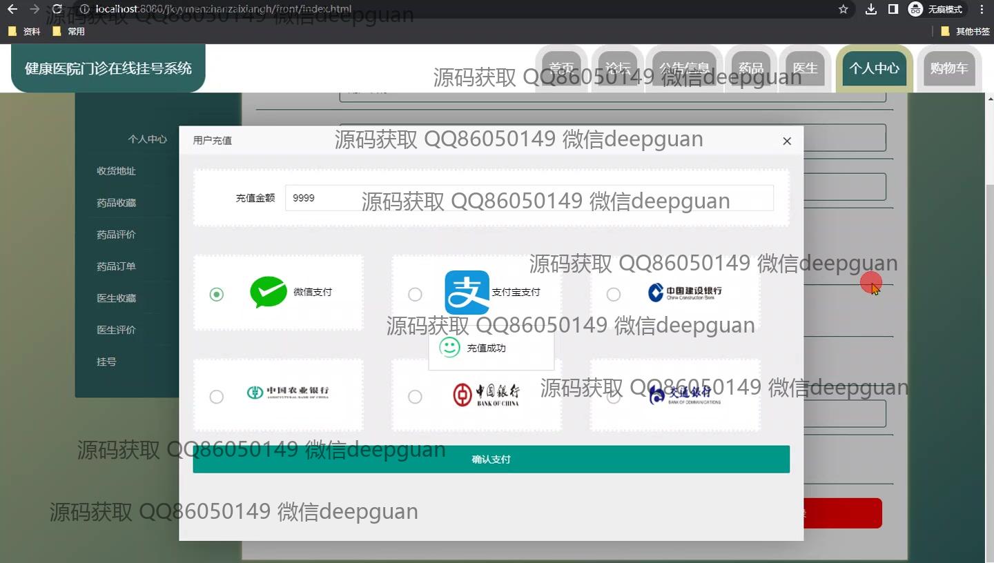
Task: Open the 购物车 navigation tab
Action: (949, 68)
